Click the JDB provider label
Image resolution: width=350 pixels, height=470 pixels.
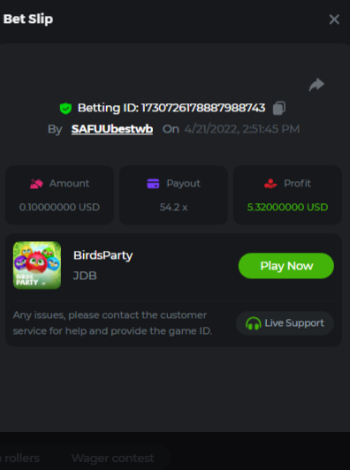[x=85, y=276]
